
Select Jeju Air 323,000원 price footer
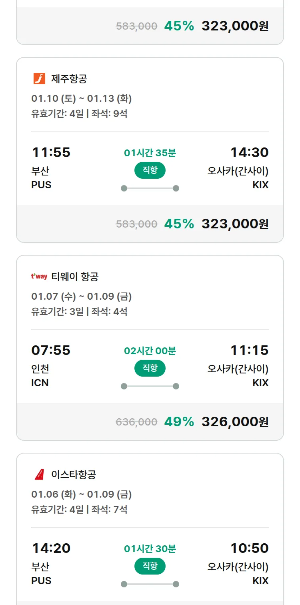[235, 224]
